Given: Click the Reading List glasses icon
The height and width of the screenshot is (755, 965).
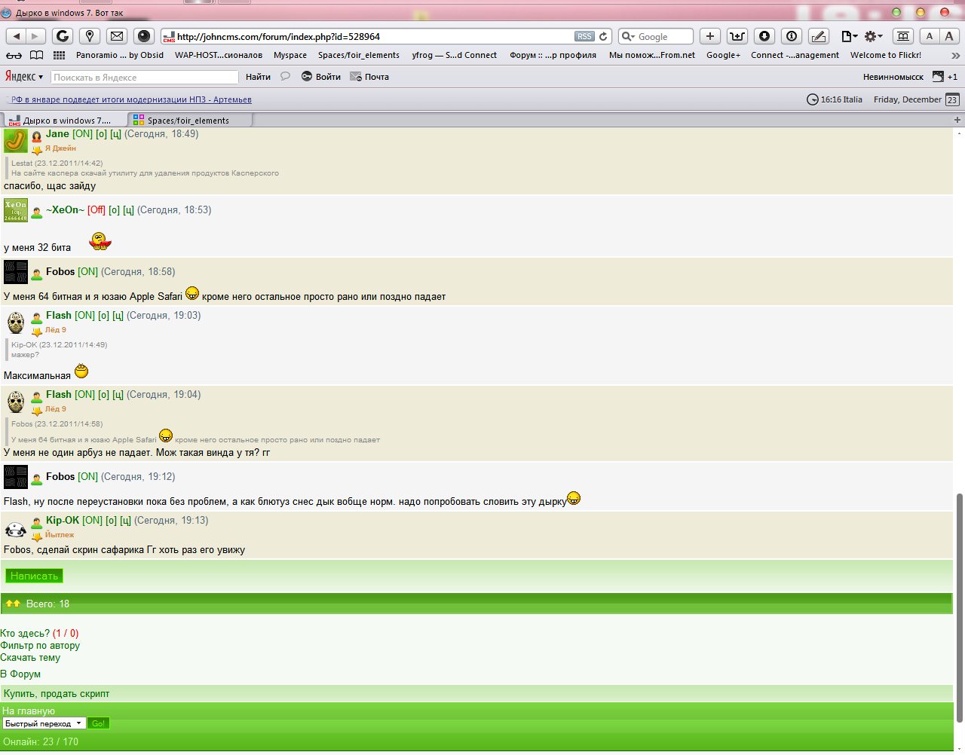Looking at the screenshot, I should (14, 55).
